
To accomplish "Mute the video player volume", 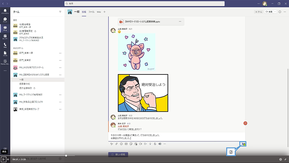I will [x=8, y=159].
